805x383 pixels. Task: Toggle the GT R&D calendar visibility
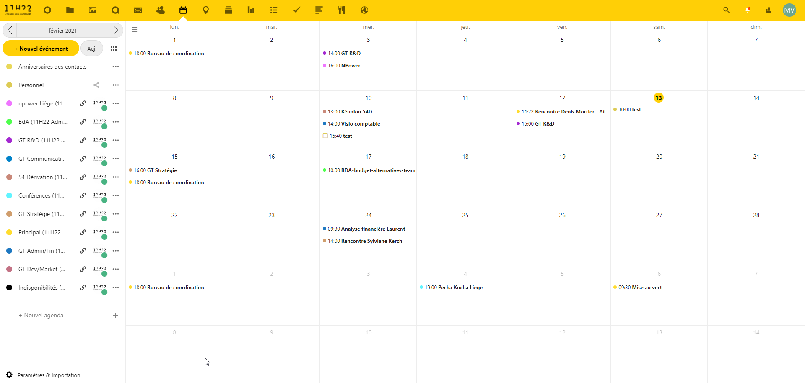[x=9, y=140]
